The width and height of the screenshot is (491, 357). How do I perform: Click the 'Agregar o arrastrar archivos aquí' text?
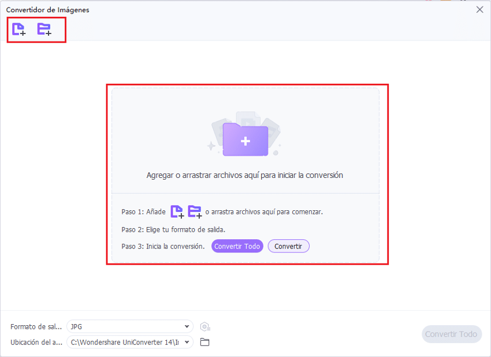click(245, 175)
